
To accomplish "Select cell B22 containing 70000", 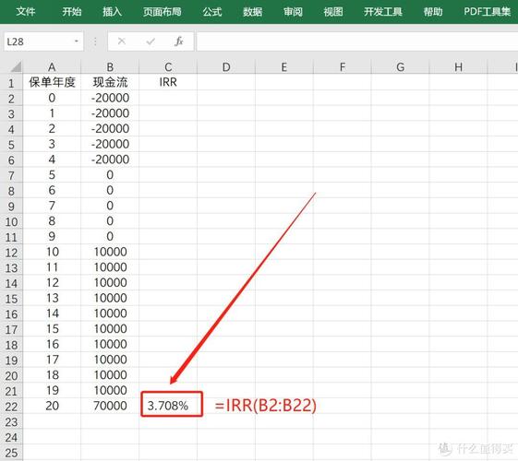I will (x=110, y=406).
